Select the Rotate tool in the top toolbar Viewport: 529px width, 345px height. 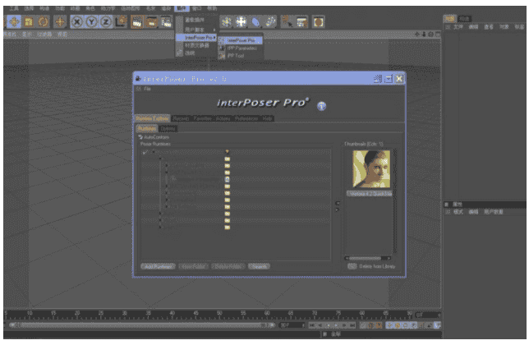click(x=44, y=22)
